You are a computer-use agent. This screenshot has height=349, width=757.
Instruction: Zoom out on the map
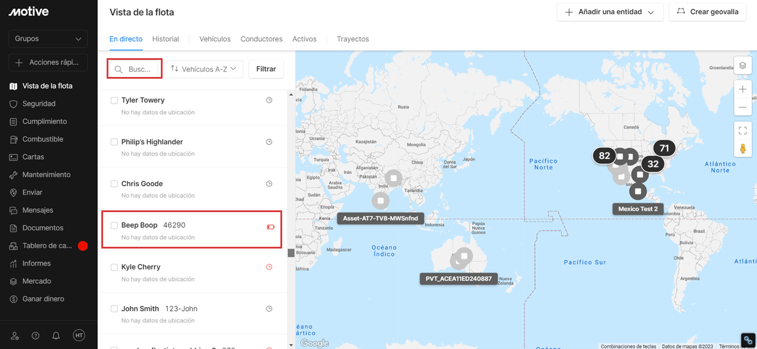click(743, 107)
